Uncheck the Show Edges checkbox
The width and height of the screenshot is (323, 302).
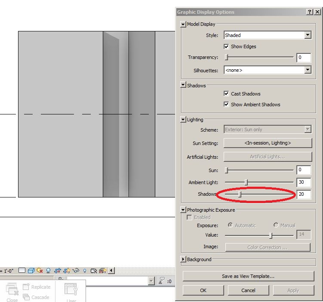pyautogui.click(x=226, y=46)
